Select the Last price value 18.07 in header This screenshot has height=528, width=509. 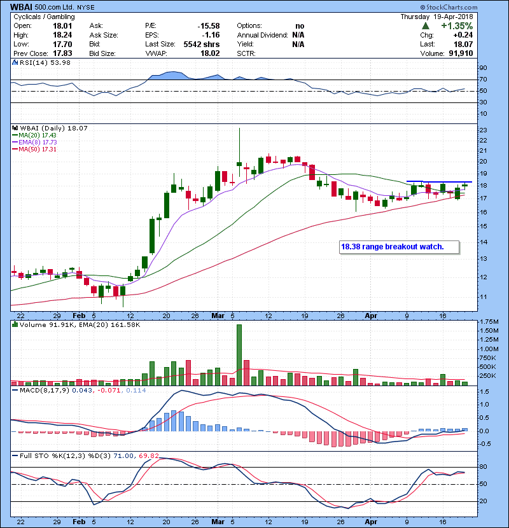click(463, 44)
